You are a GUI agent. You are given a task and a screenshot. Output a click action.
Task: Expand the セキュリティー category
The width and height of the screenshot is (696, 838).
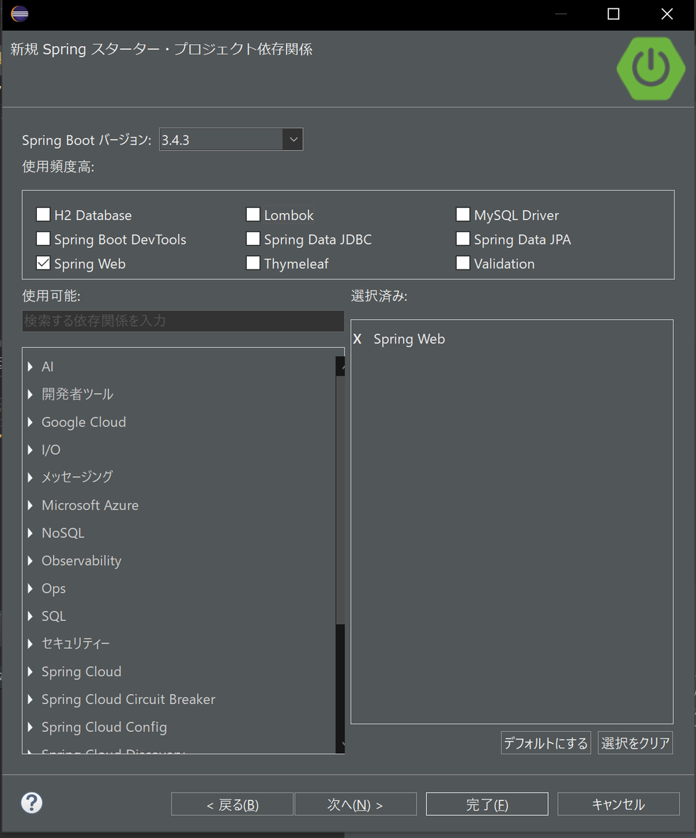pyautogui.click(x=31, y=643)
